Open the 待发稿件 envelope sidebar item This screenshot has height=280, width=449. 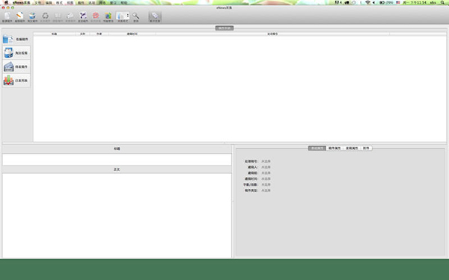point(16,66)
